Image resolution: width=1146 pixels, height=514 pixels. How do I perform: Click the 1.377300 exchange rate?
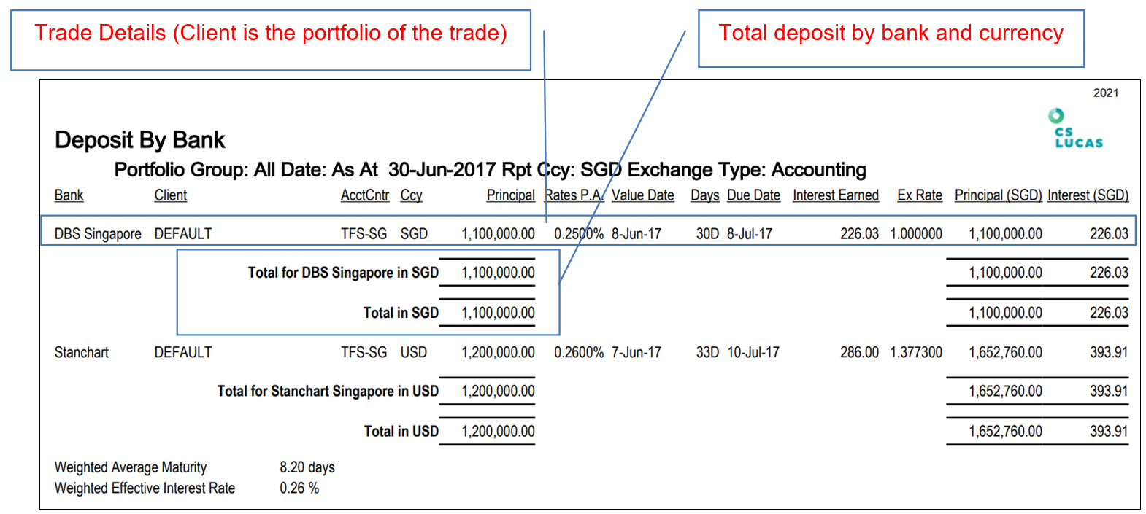coord(916,352)
